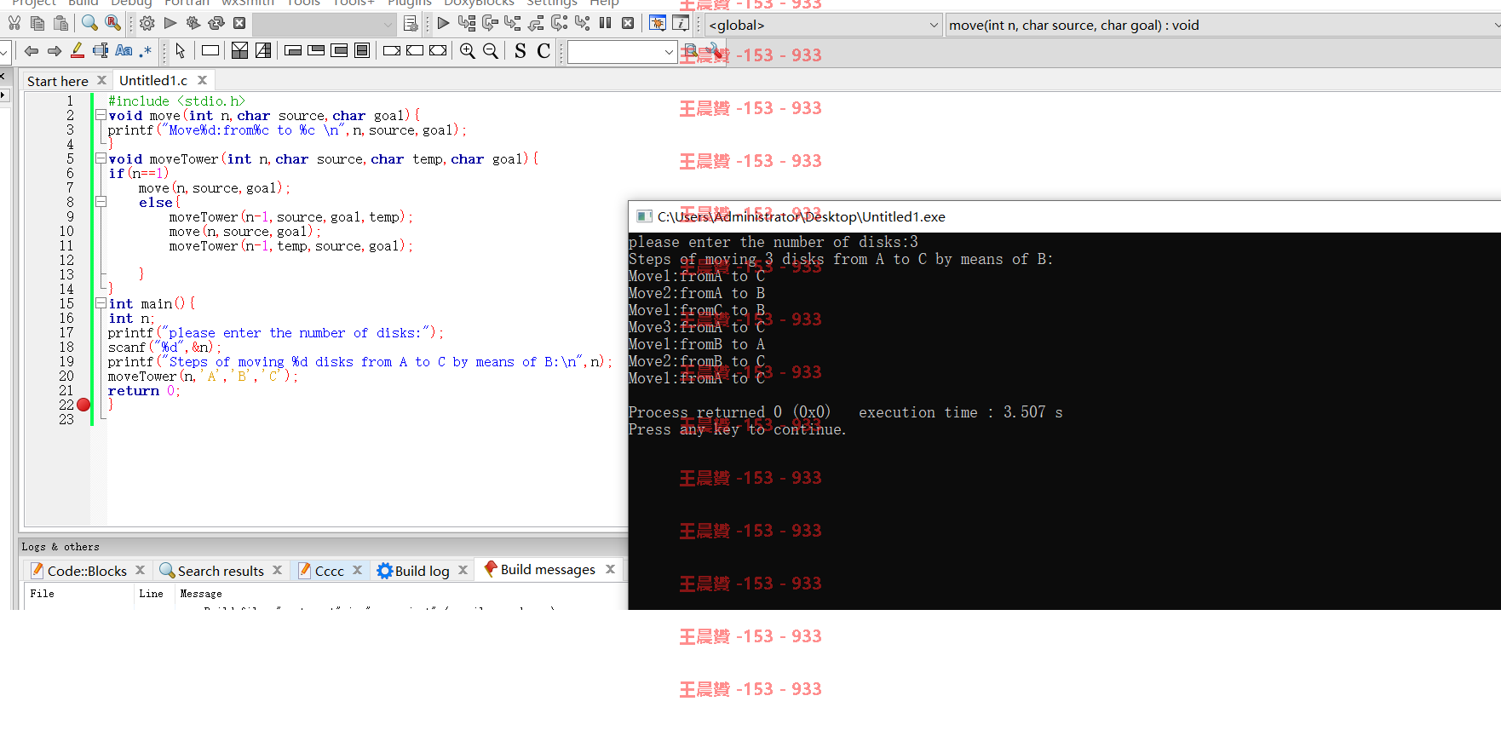This screenshot has width=1501, height=736.
Task: Collapse the moveTower fold at line 5
Action: [101, 158]
